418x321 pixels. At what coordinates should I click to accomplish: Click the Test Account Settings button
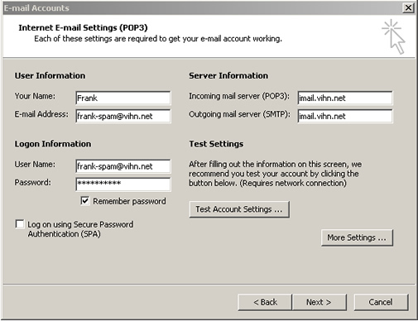point(239,209)
